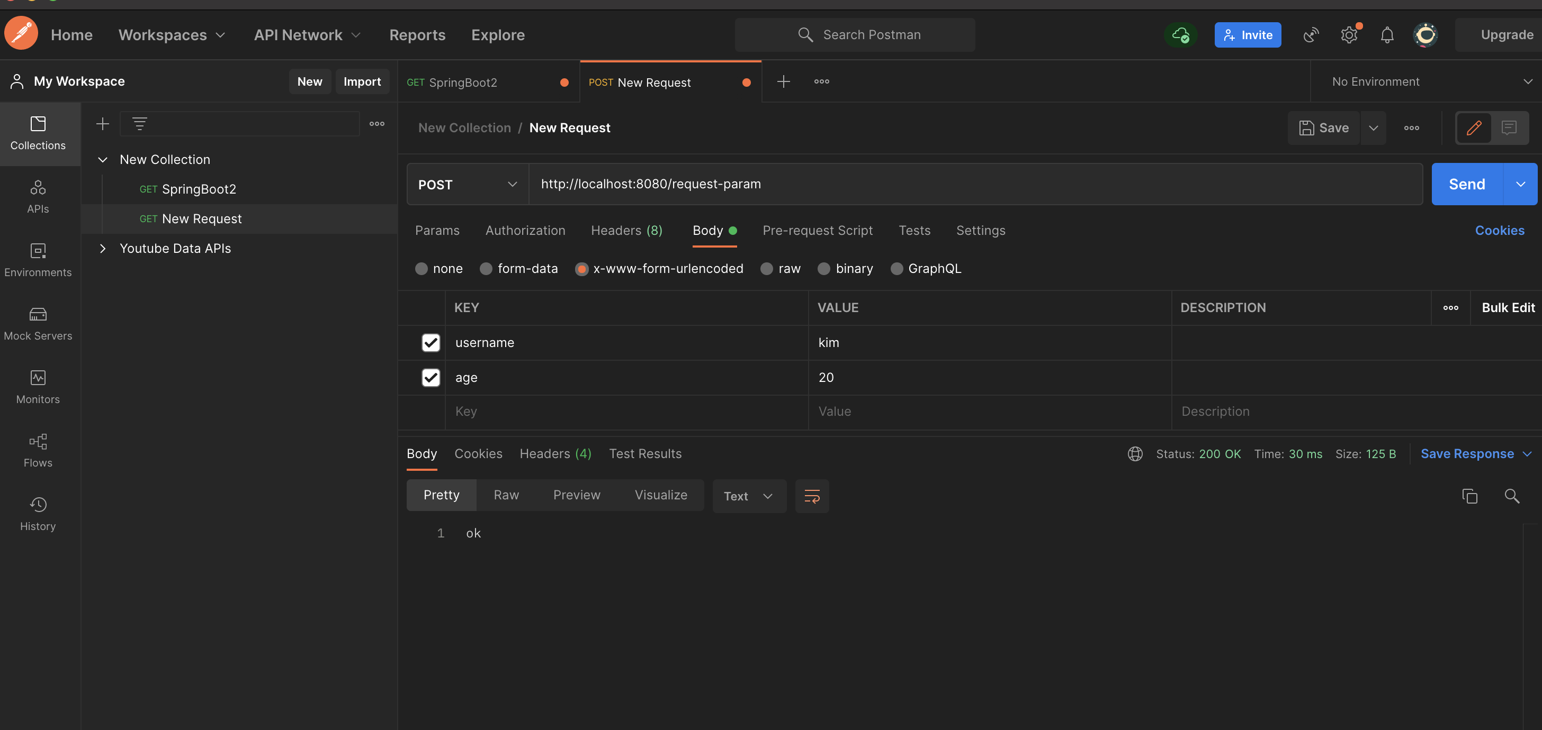Image resolution: width=1542 pixels, height=730 pixels.
Task: Open the settings gear icon
Action: click(1349, 35)
